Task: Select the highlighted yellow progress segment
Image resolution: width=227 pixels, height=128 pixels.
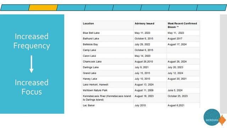Action: click(43, 7)
